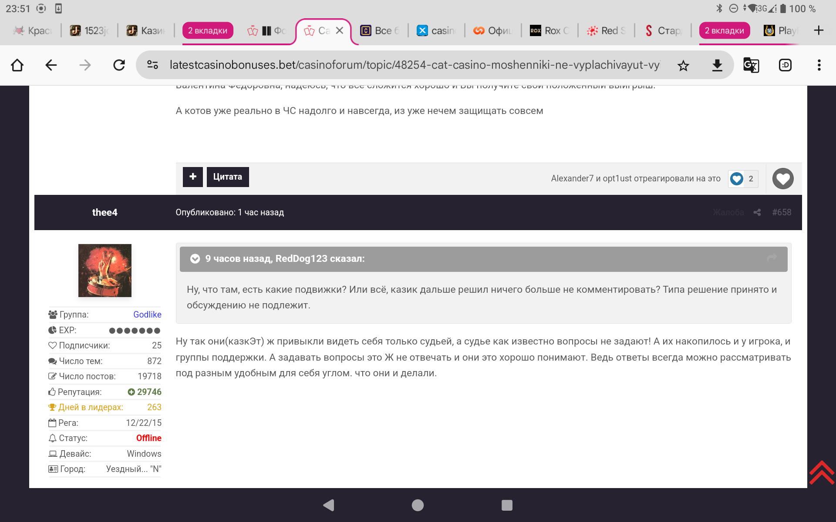The height and width of the screenshot is (522, 836).
Task: Open share icon for post #658
Action: (757, 212)
